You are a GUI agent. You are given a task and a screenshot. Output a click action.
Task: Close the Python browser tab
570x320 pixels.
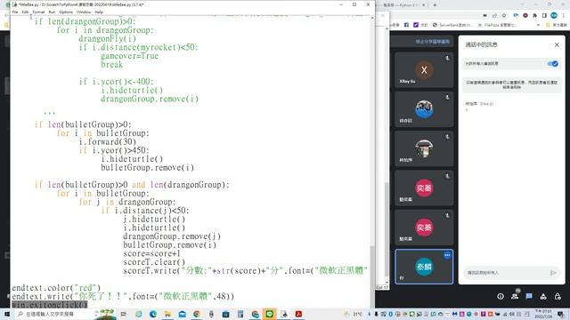click(424, 5)
